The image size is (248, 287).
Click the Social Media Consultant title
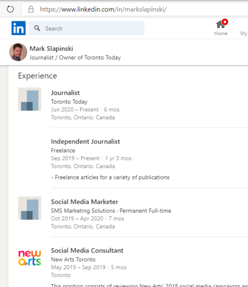pos(87,250)
